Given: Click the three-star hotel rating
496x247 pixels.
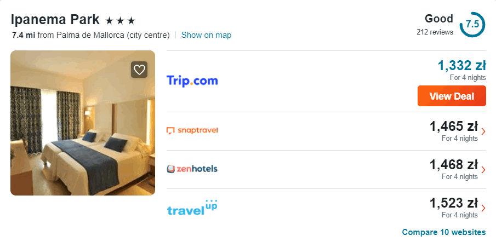Looking at the screenshot, I should 120,21.
